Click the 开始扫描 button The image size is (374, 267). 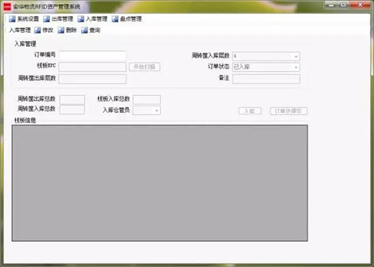pos(144,67)
